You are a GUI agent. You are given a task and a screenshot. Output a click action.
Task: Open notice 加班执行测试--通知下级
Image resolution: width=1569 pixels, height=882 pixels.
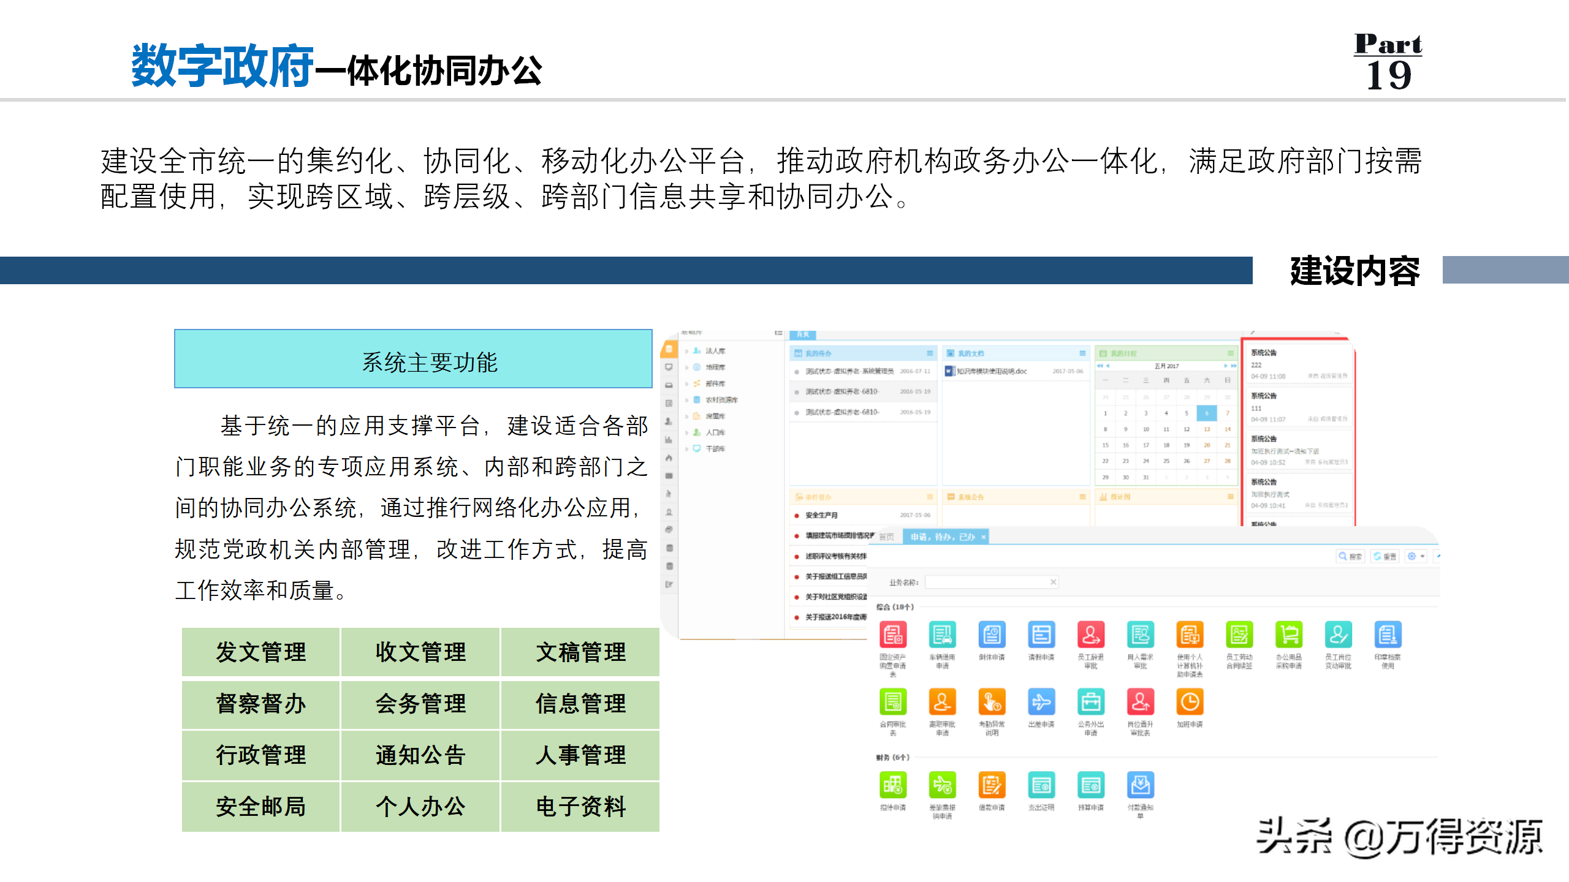[x=1299, y=451]
